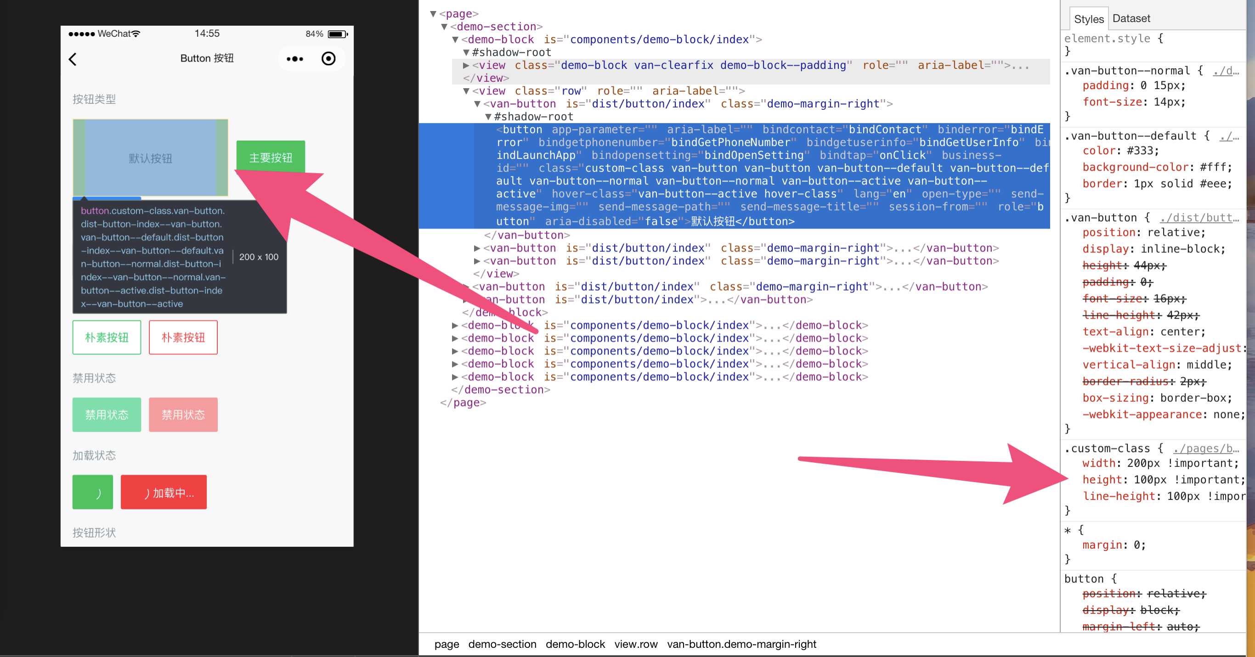Collapse the shadow-root under the selected van-button
The height and width of the screenshot is (657, 1255).
click(x=487, y=117)
